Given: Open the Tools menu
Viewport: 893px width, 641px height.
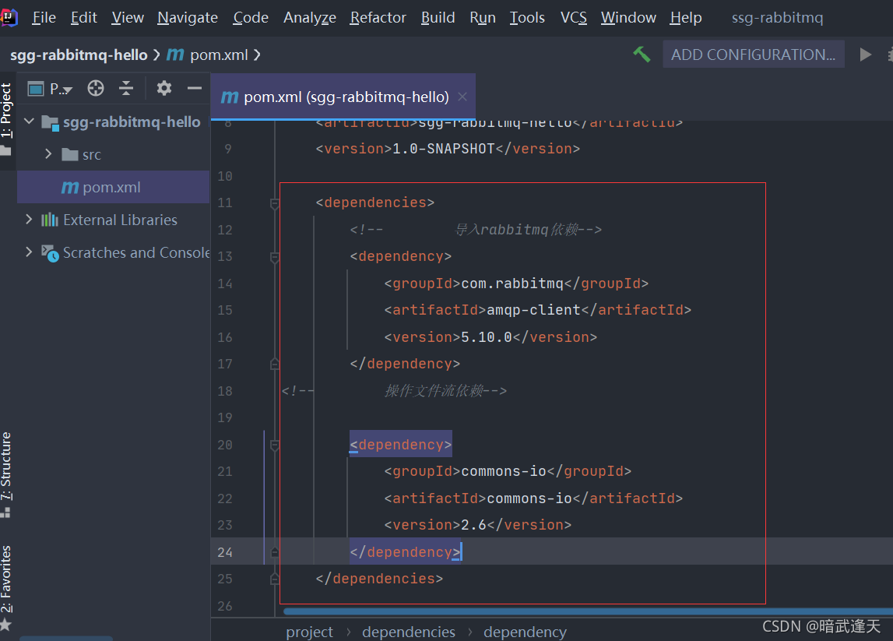Looking at the screenshot, I should click(x=527, y=18).
